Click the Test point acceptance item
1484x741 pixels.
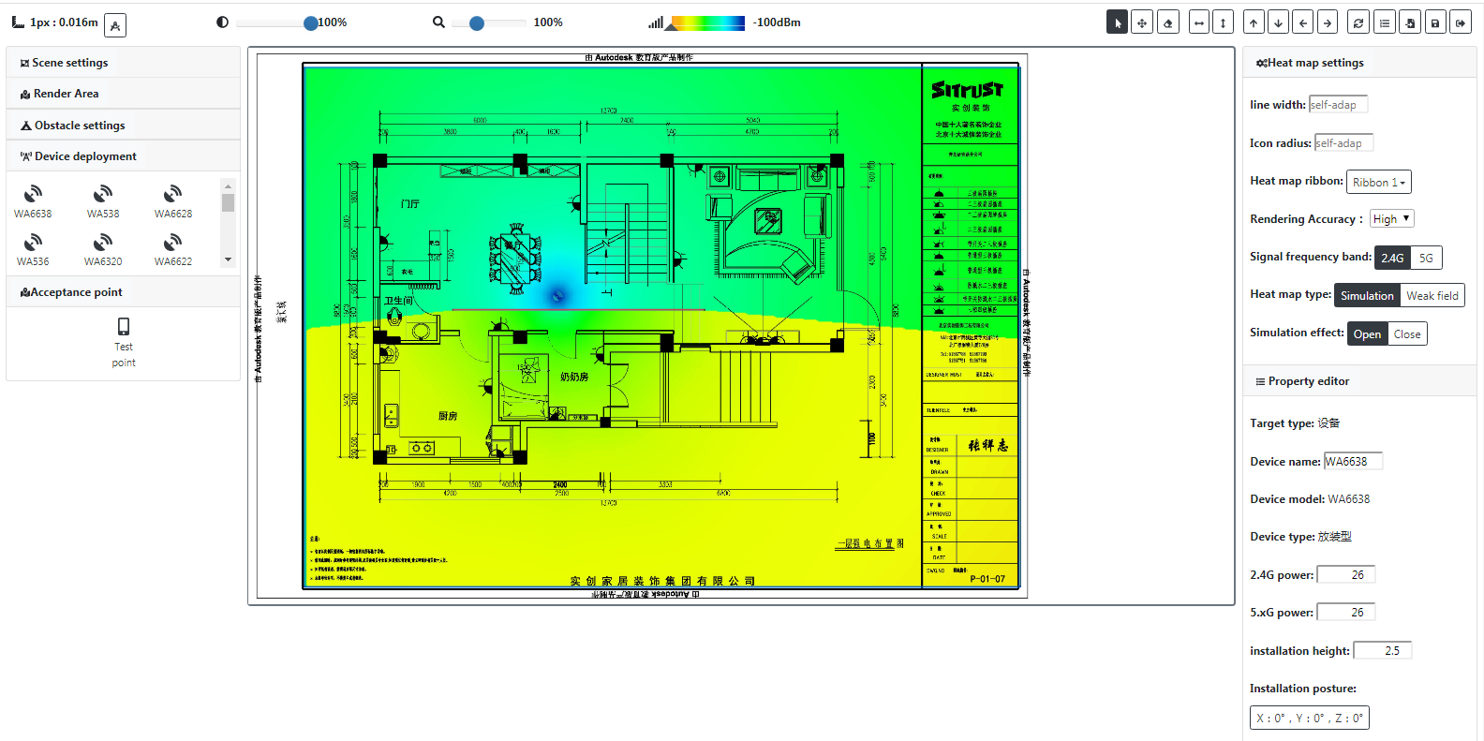click(x=124, y=341)
